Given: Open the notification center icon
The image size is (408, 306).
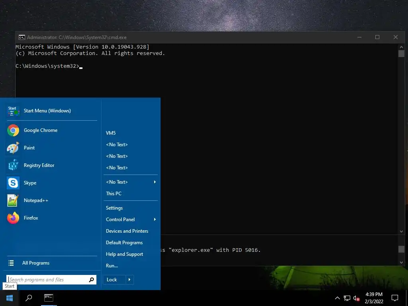Looking at the screenshot, I should click(x=395, y=298).
